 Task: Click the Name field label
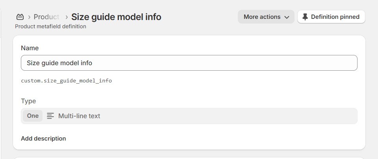(30, 48)
